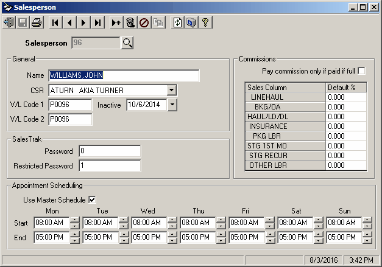Delete the record using the trash can icon
382x267 pixels.
click(x=130, y=23)
